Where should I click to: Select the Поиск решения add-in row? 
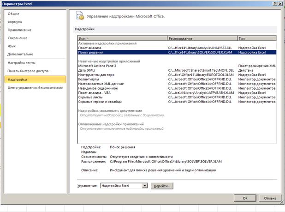(177, 52)
